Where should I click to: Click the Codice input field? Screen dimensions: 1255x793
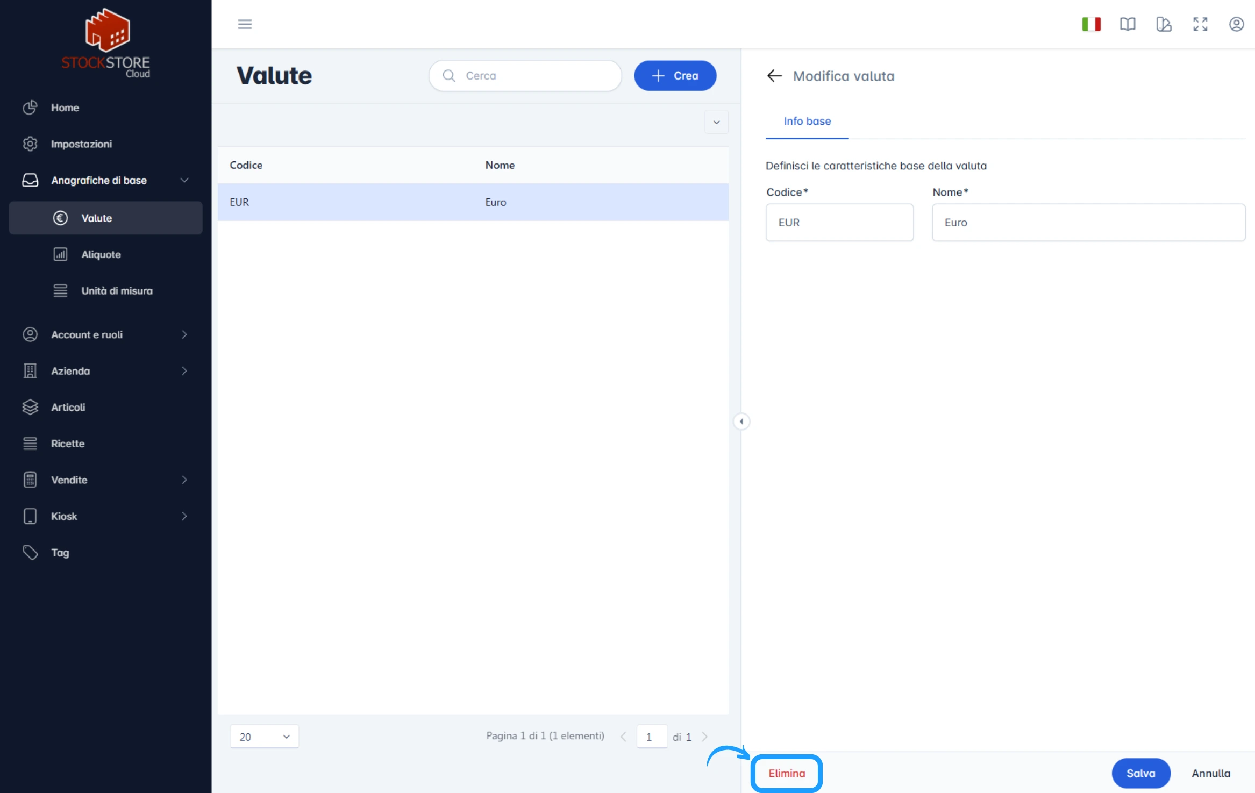839,222
